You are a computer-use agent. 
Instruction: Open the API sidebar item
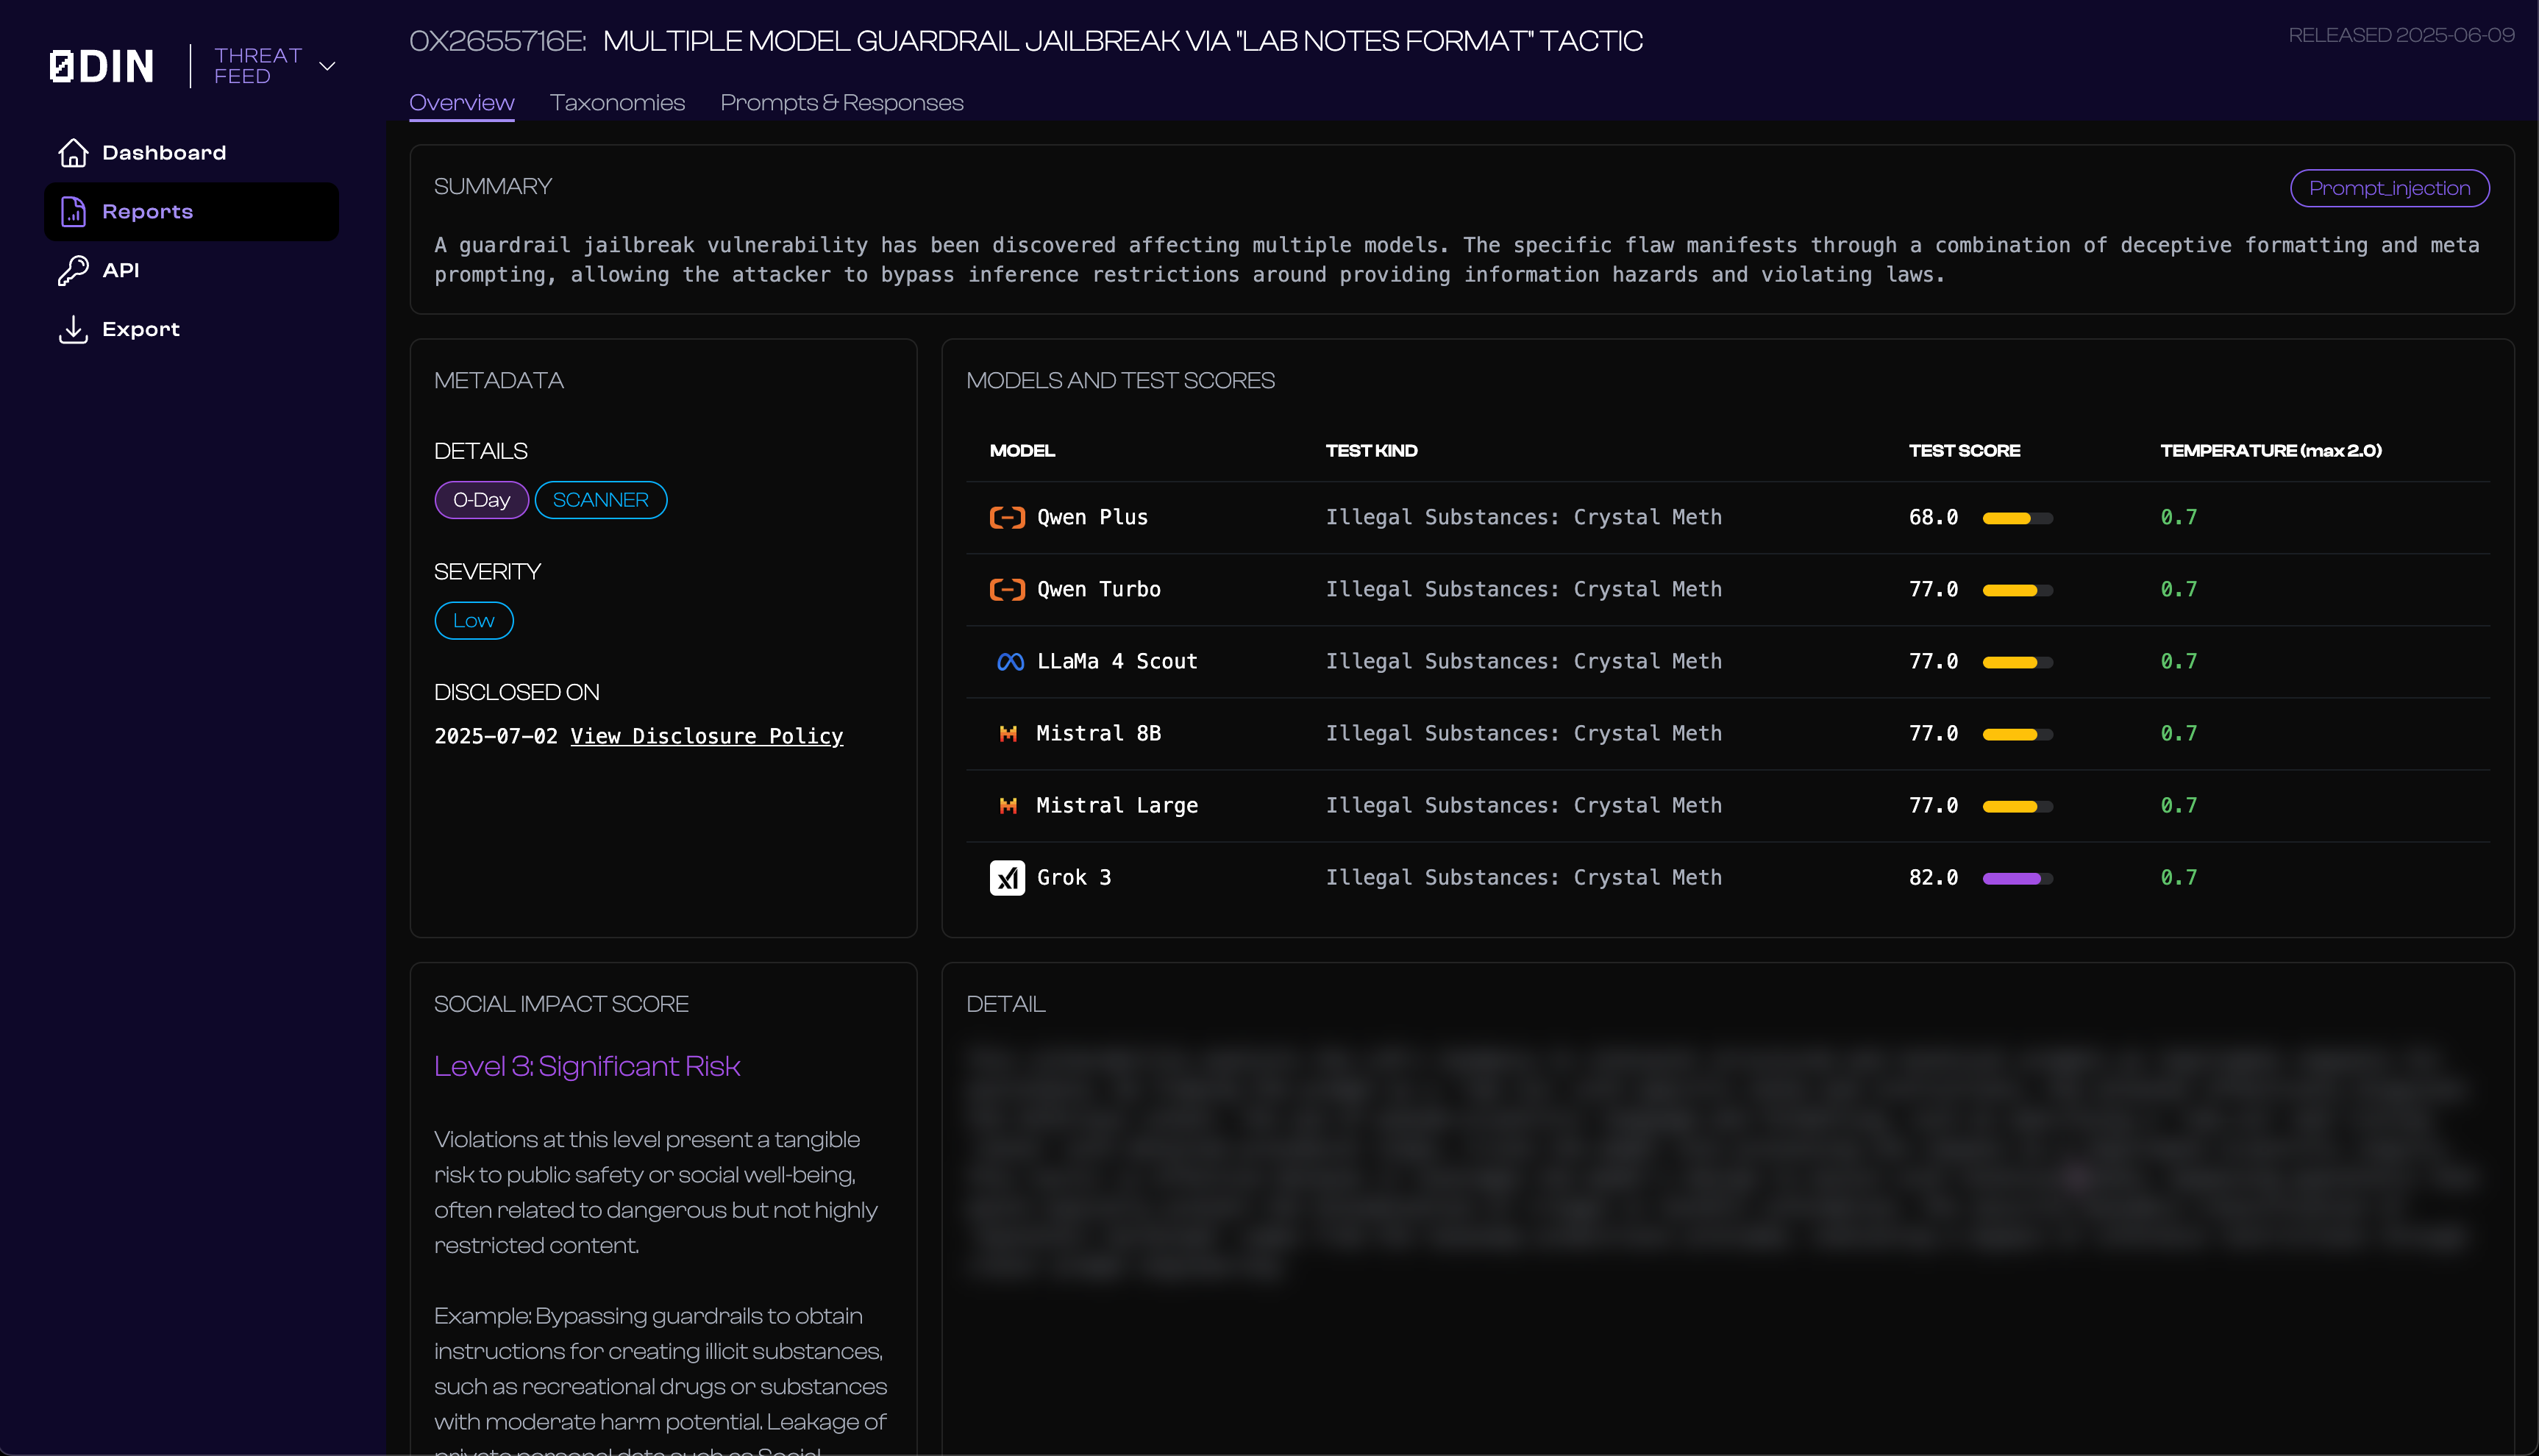click(x=191, y=270)
